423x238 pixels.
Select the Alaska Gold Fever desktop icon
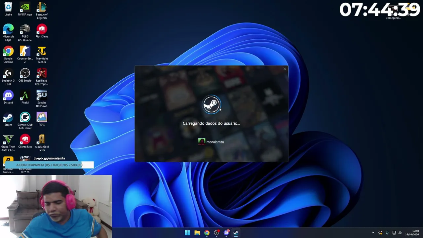pyautogui.click(x=42, y=143)
